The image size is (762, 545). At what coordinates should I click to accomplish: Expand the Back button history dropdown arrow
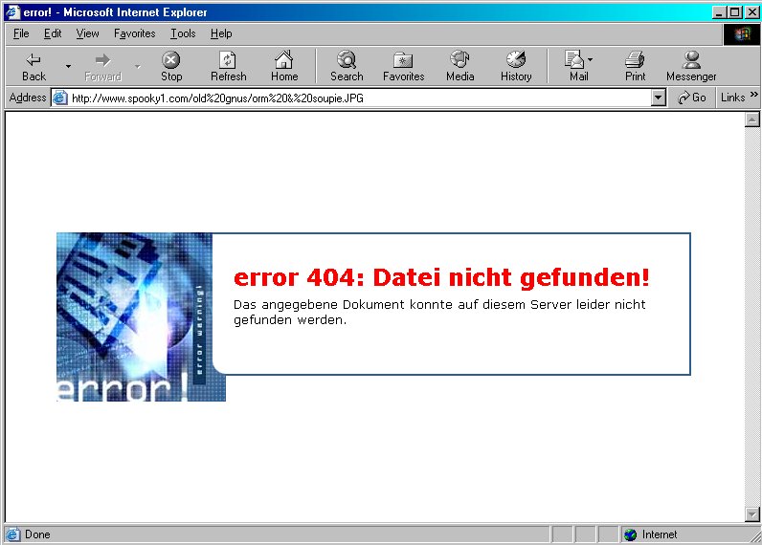click(68, 67)
